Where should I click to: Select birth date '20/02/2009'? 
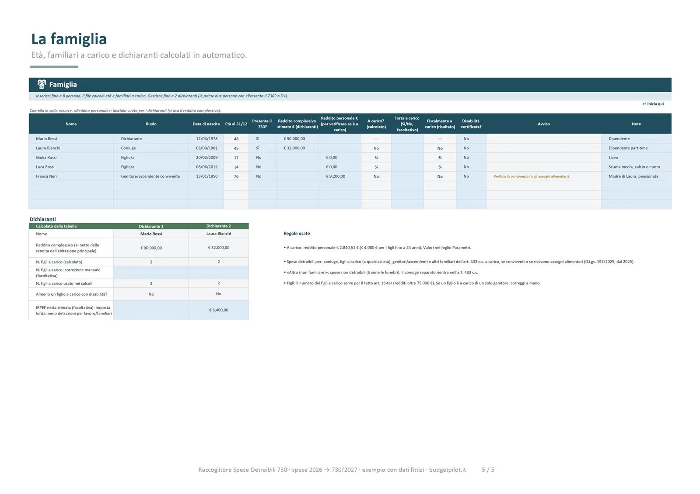206,157
